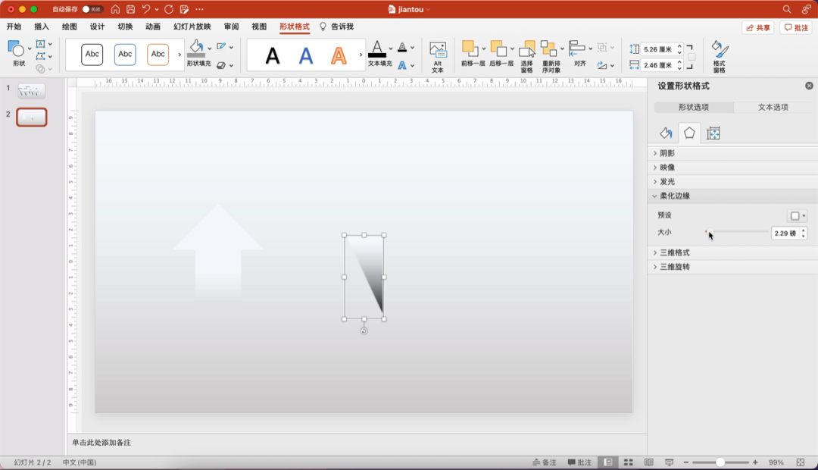This screenshot has height=470, width=818.
Task: Click the soft edges size slider
Action: [x=737, y=232]
